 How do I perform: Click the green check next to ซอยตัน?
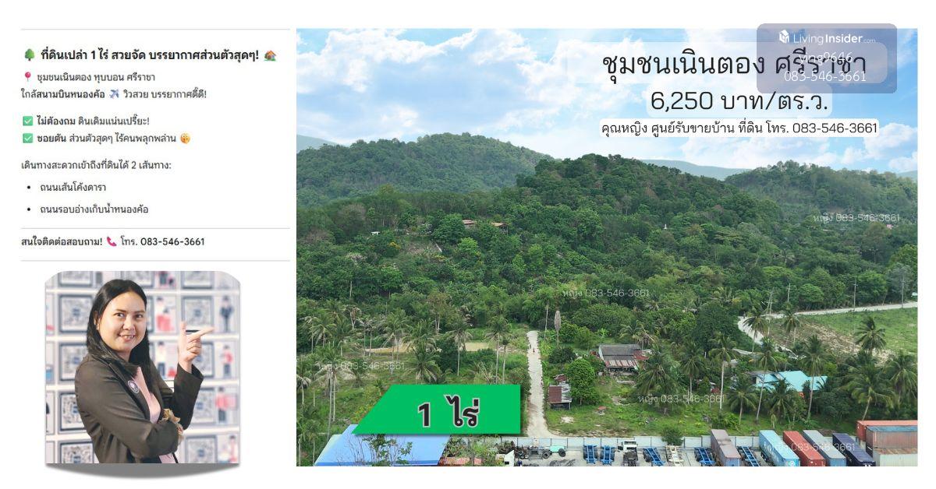point(27,139)
